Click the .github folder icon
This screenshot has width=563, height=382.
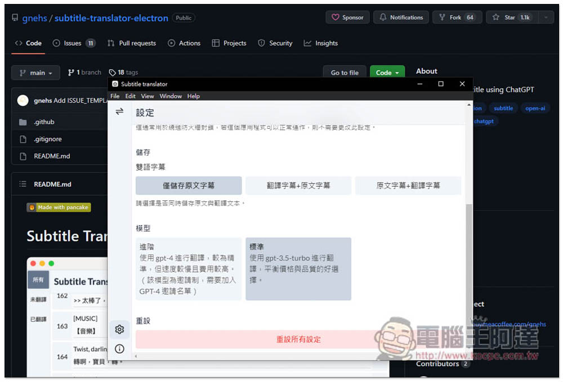[x=23, y=122]
